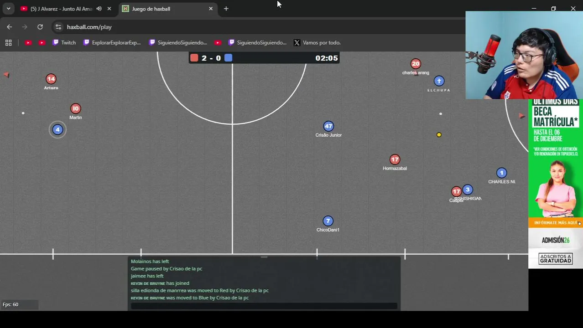This screenshot has height=328, width=583.
Task: Open Siguiendo bookmark left of X bookmark
Action: [x=257, y=42]
